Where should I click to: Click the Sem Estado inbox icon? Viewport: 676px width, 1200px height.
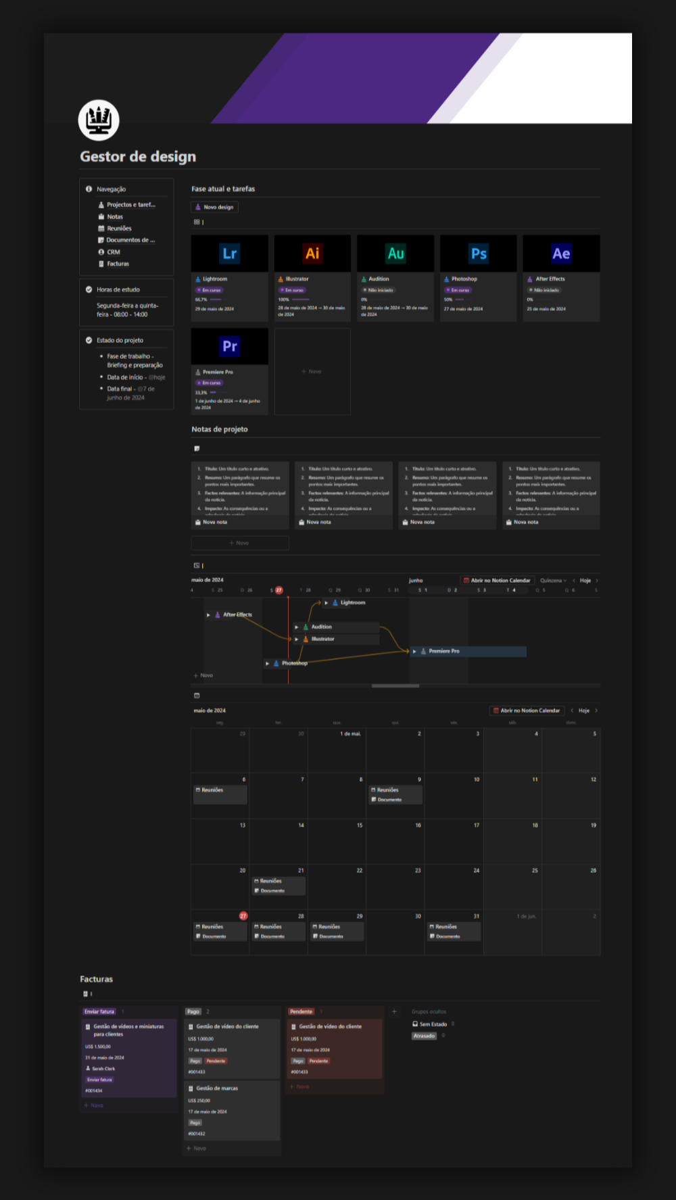[x=415, y=1024]
